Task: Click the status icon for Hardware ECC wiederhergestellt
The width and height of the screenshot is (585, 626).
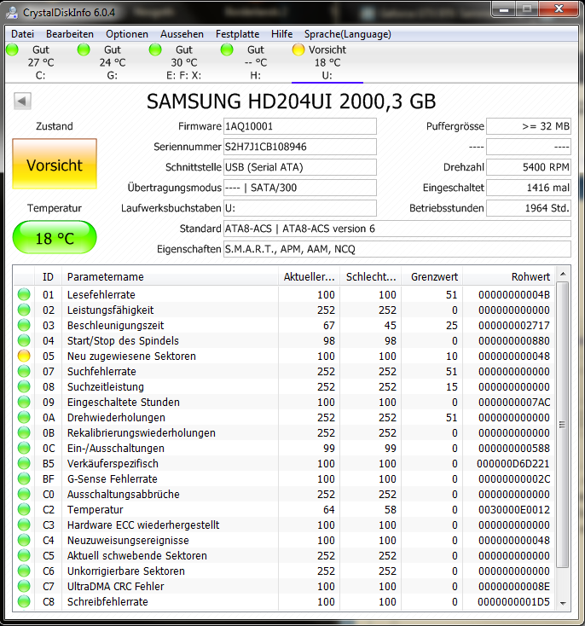Action: 24,525
